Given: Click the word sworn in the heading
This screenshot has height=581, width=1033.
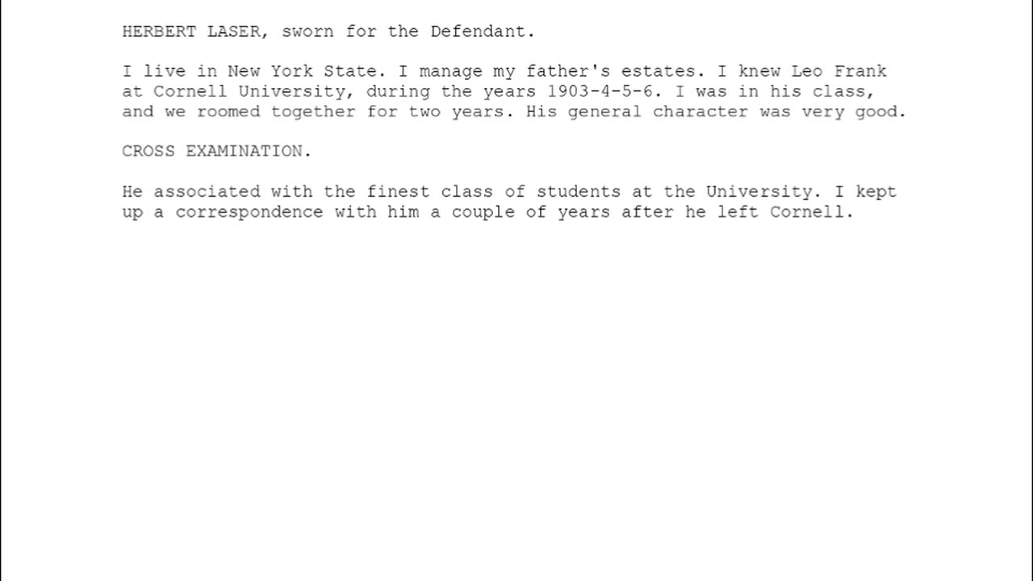Looking at the screenshot, I should (x=307, y=32).
